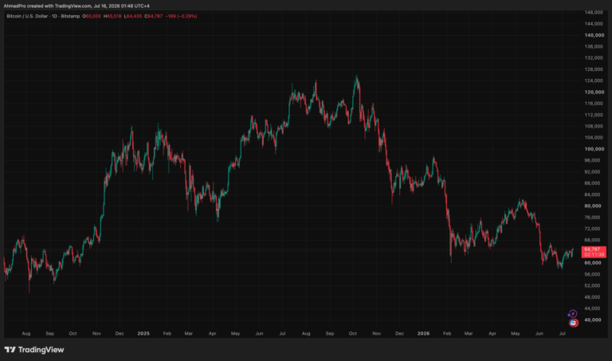Click the change value −189 (−0.29%)

181,17
